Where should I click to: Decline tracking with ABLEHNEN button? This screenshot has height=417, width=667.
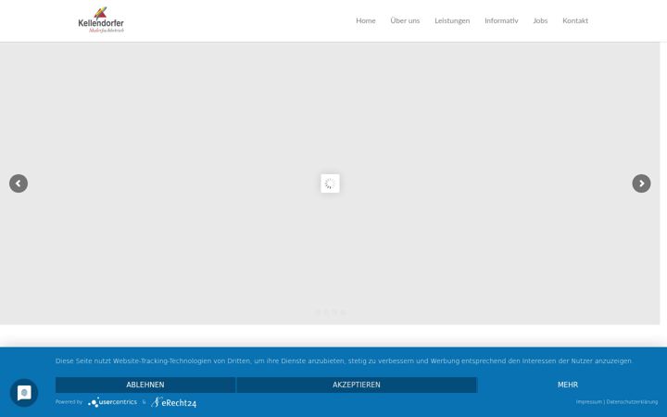pyautogui.click(x=145, y=385)
